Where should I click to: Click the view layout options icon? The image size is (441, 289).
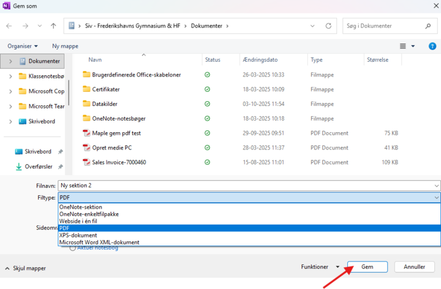[x=403, y=46]
